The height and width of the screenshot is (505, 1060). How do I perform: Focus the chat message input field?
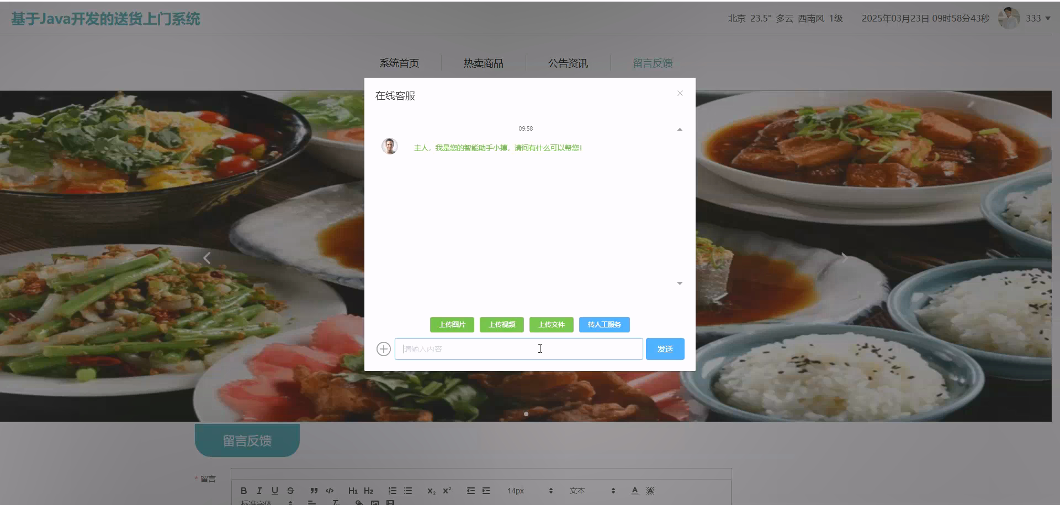point(518,349)
